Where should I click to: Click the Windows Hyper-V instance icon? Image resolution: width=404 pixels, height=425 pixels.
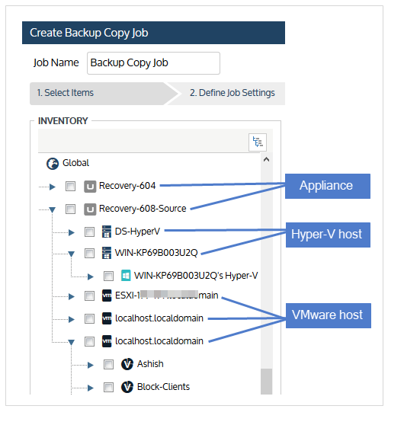pyautogui.click(x=126, y=276)
